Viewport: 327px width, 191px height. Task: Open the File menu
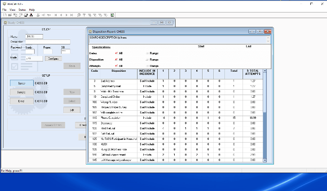[4, 10]
